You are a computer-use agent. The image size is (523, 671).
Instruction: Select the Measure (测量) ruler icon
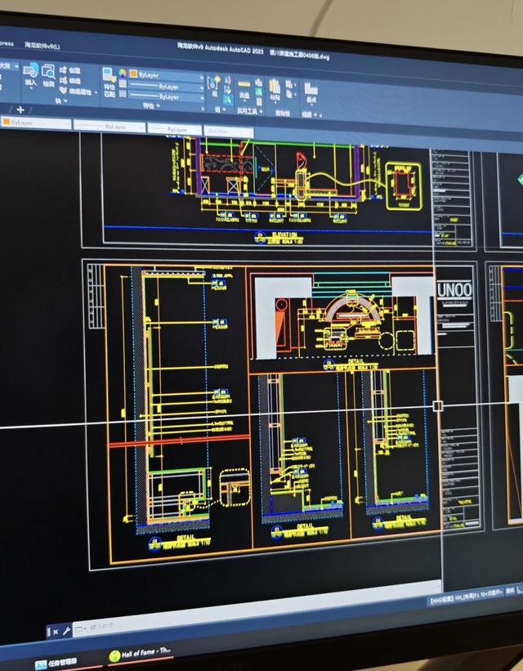point(244,84)
